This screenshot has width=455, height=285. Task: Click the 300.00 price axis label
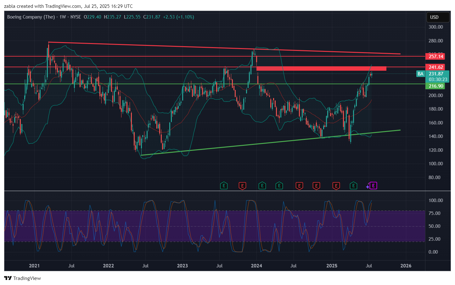(x=435, y=27)
